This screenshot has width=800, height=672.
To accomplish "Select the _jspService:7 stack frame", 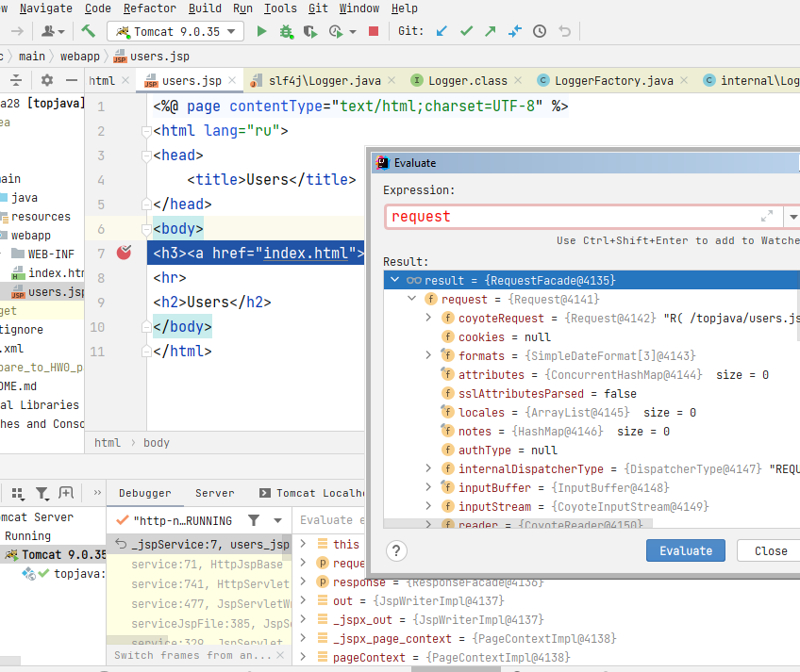I will coord(199,544).
